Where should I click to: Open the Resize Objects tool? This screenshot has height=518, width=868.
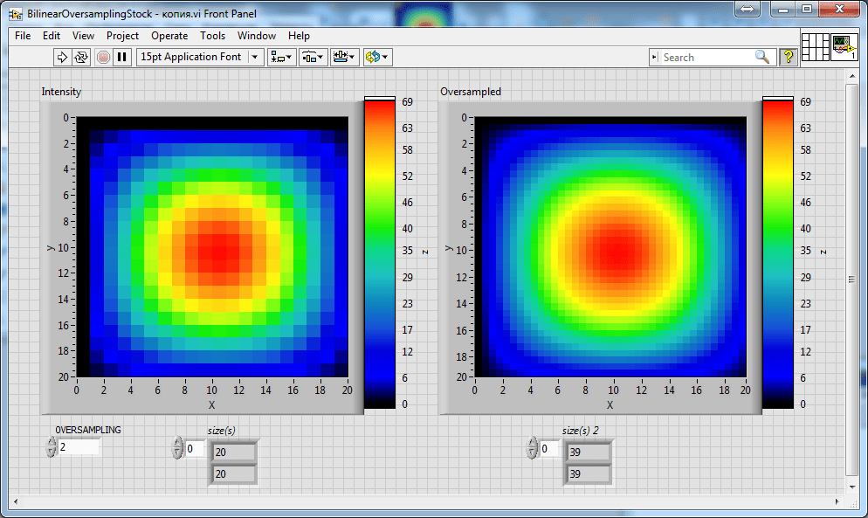pyautogui.click(x=344, y=57)
